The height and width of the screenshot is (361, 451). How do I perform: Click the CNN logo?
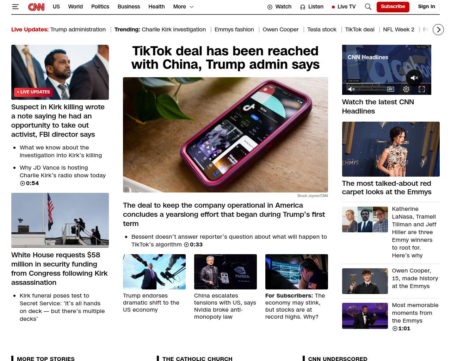(x=36, y=7)
